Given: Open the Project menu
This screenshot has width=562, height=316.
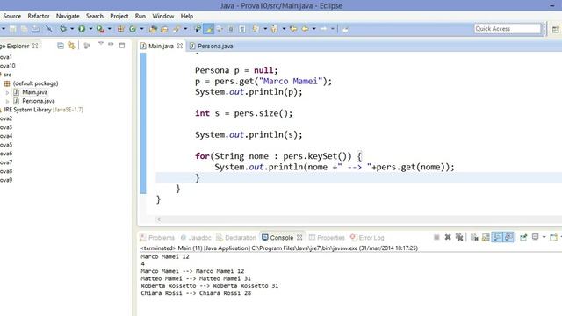Looking at the screenshot, I should tap(119, 16).
